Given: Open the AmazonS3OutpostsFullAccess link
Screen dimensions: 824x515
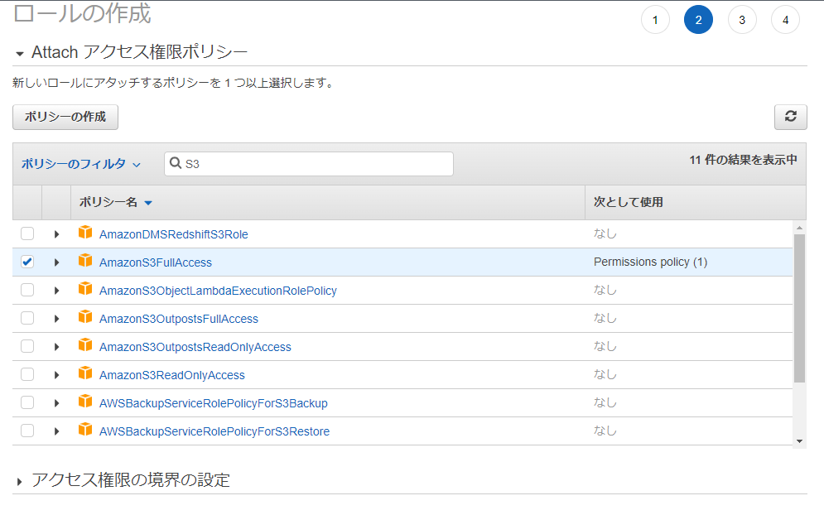Looking at the screenshot, I should [179, 319].
